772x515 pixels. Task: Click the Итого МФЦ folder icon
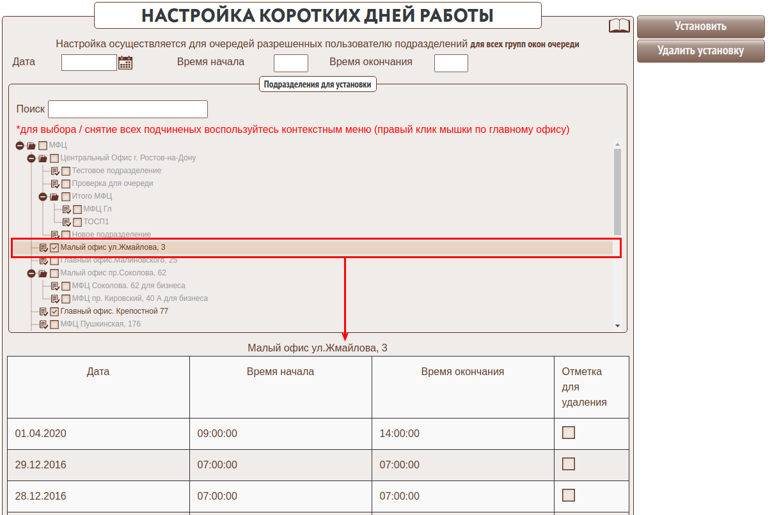[x=54, y=197]
